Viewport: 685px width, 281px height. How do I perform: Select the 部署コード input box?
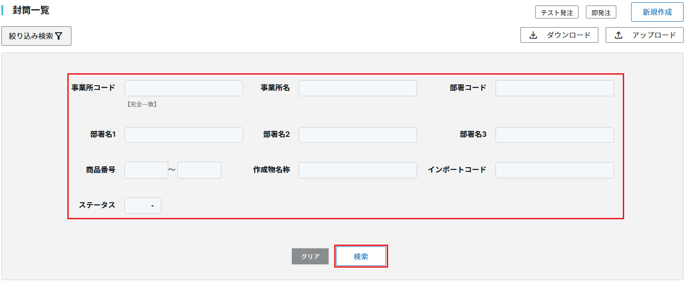[555, 88]
